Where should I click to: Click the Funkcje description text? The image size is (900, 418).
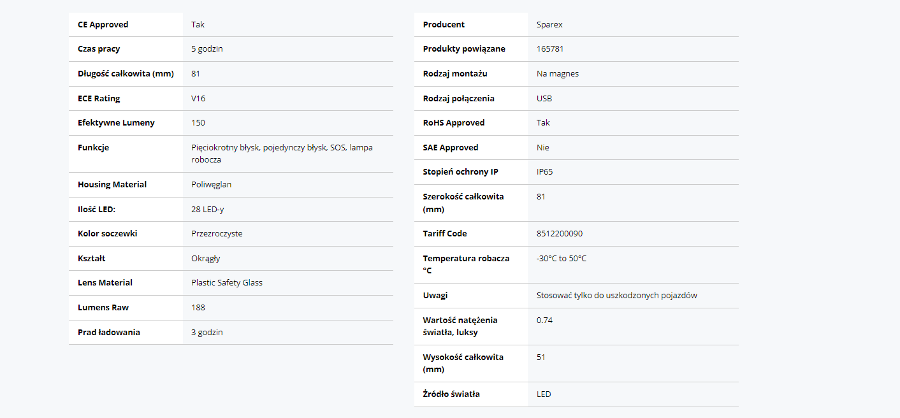(x=282, y=154)
